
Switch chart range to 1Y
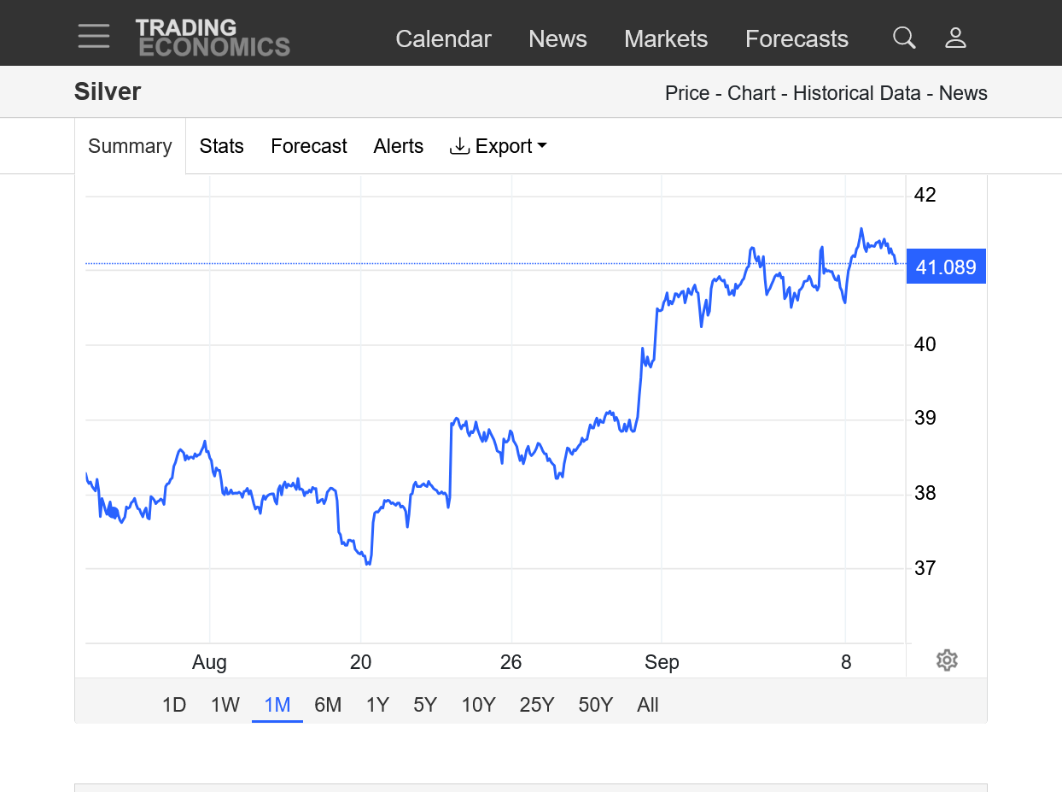(x=377, y=705)
